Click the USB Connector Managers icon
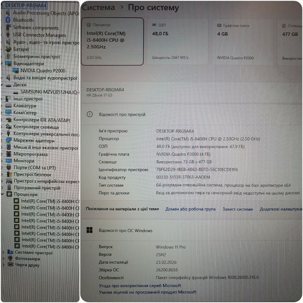This screenshot has height=303, width=303. pos(8,34)
